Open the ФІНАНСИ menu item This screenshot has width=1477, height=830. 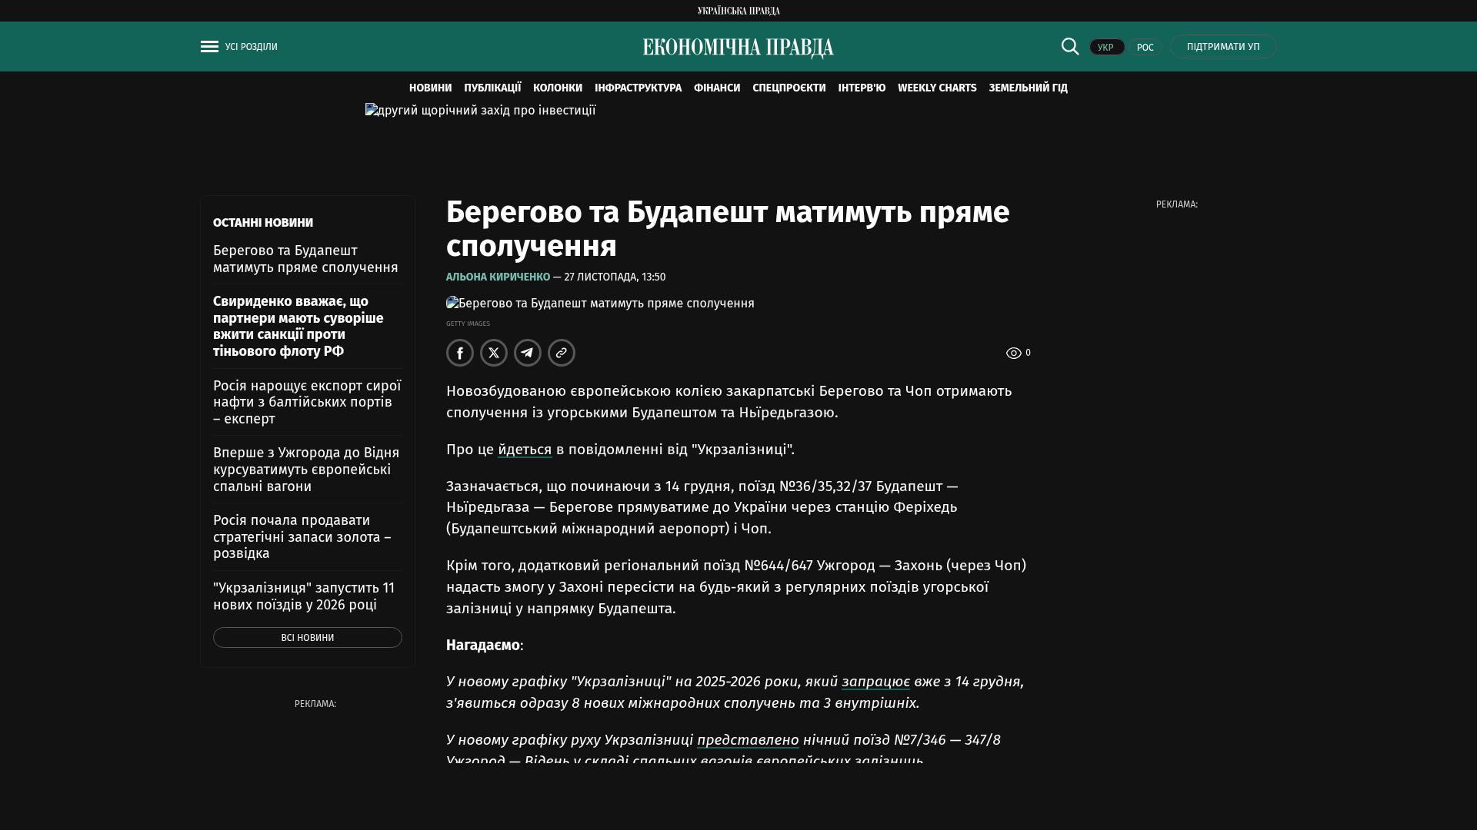pyautogui.click(x=716, y=88)
